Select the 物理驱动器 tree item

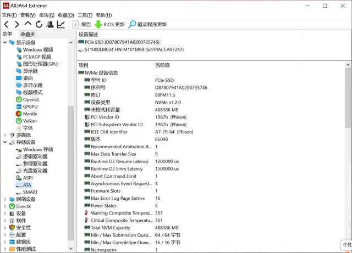(32, 164)
